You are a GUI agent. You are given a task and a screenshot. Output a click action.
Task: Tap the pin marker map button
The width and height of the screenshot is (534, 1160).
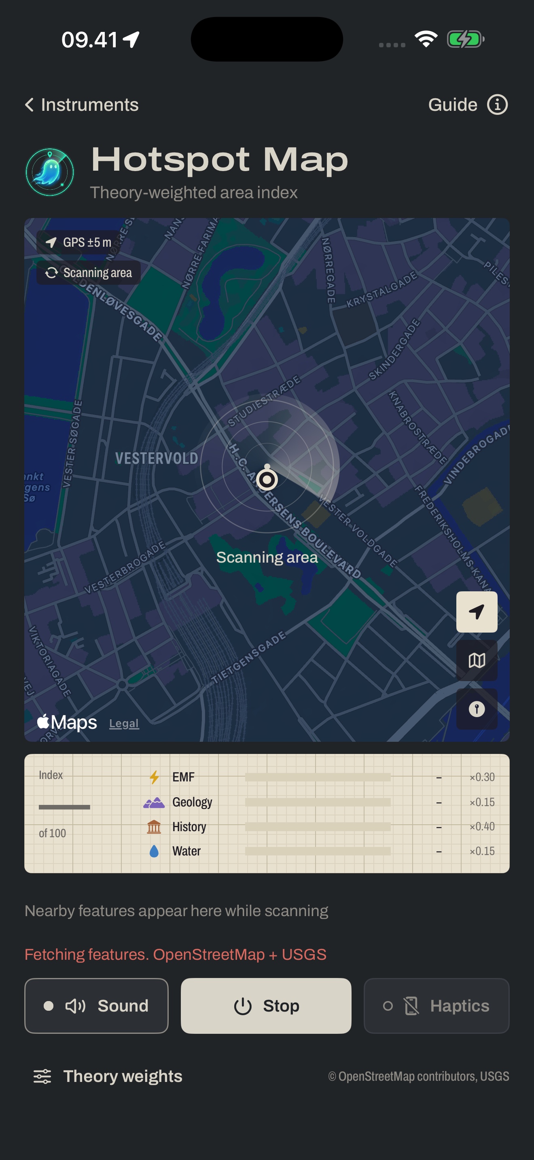coord(477,709)
